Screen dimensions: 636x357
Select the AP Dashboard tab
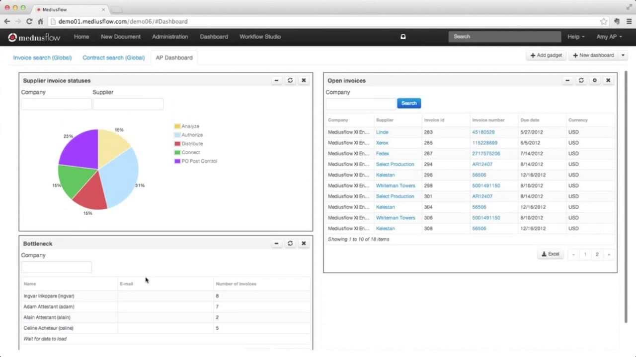[174, 58]
